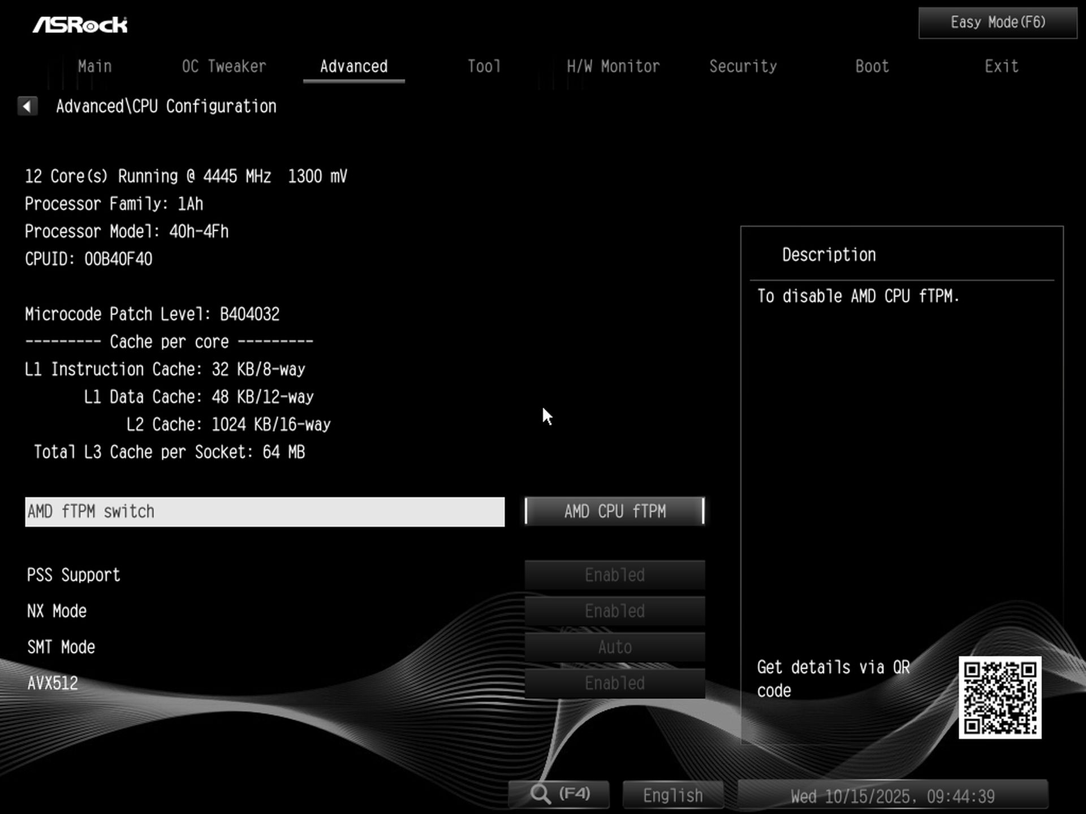
Task: Open the NX Mode setting dropdown
Action: click(614, 611)
